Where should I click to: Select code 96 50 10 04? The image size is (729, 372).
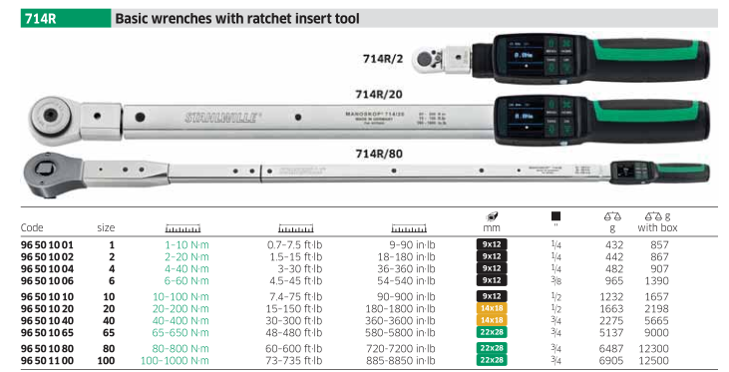47,269
